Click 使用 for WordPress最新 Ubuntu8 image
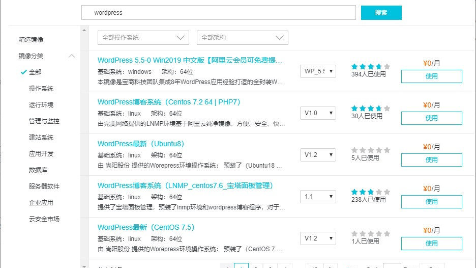Viewport: 476px width, 268px height. [x=431, y=159]
